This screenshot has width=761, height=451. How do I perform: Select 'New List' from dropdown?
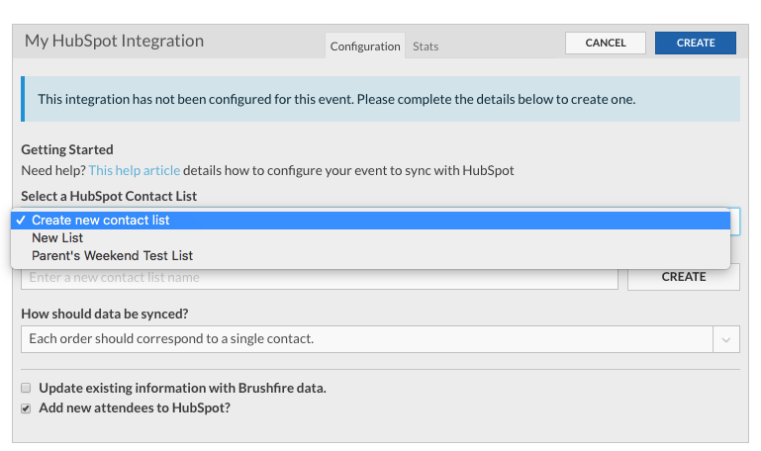(370, 238)
